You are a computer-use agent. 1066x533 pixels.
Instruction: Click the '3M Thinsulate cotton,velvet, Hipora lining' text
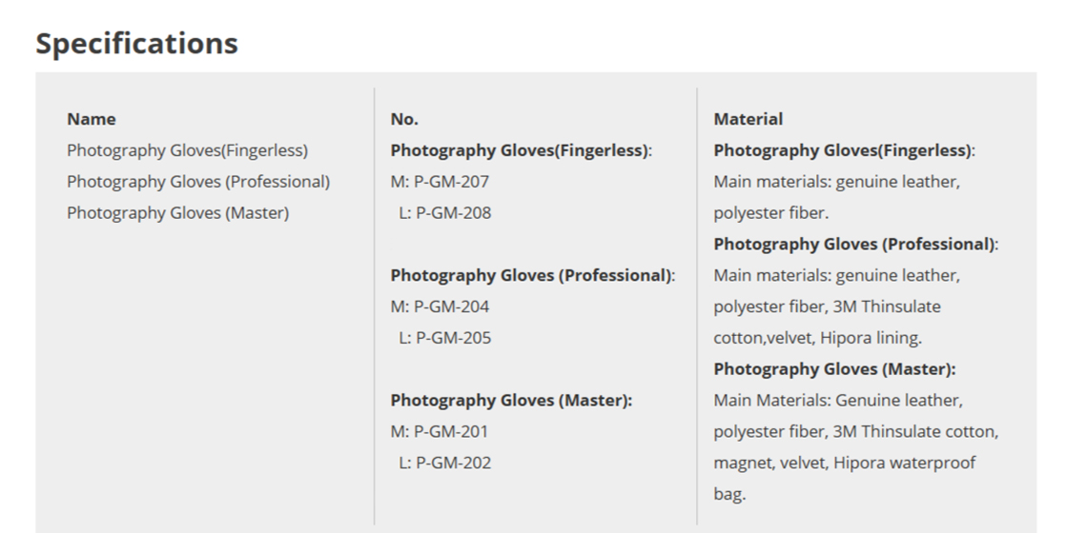tap(827, 323)
